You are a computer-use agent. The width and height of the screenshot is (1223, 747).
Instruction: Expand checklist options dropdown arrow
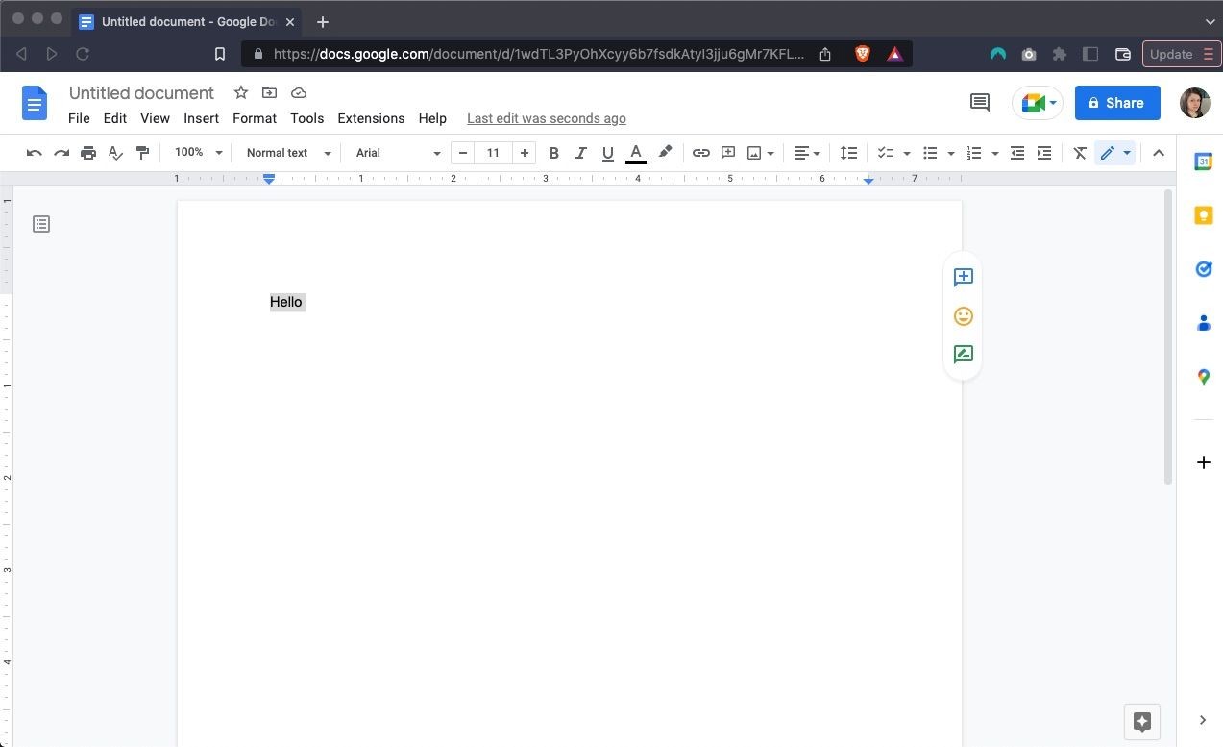906,153
